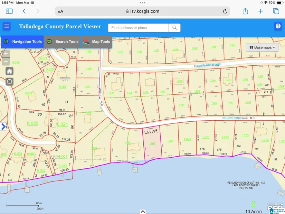Select the Navigation Tools tab
285x214 pixels.
(x=22, y=41)
